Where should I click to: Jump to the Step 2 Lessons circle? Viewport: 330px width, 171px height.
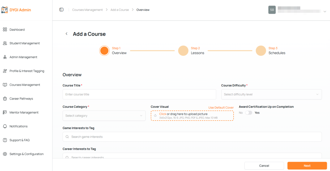point(183,51)
